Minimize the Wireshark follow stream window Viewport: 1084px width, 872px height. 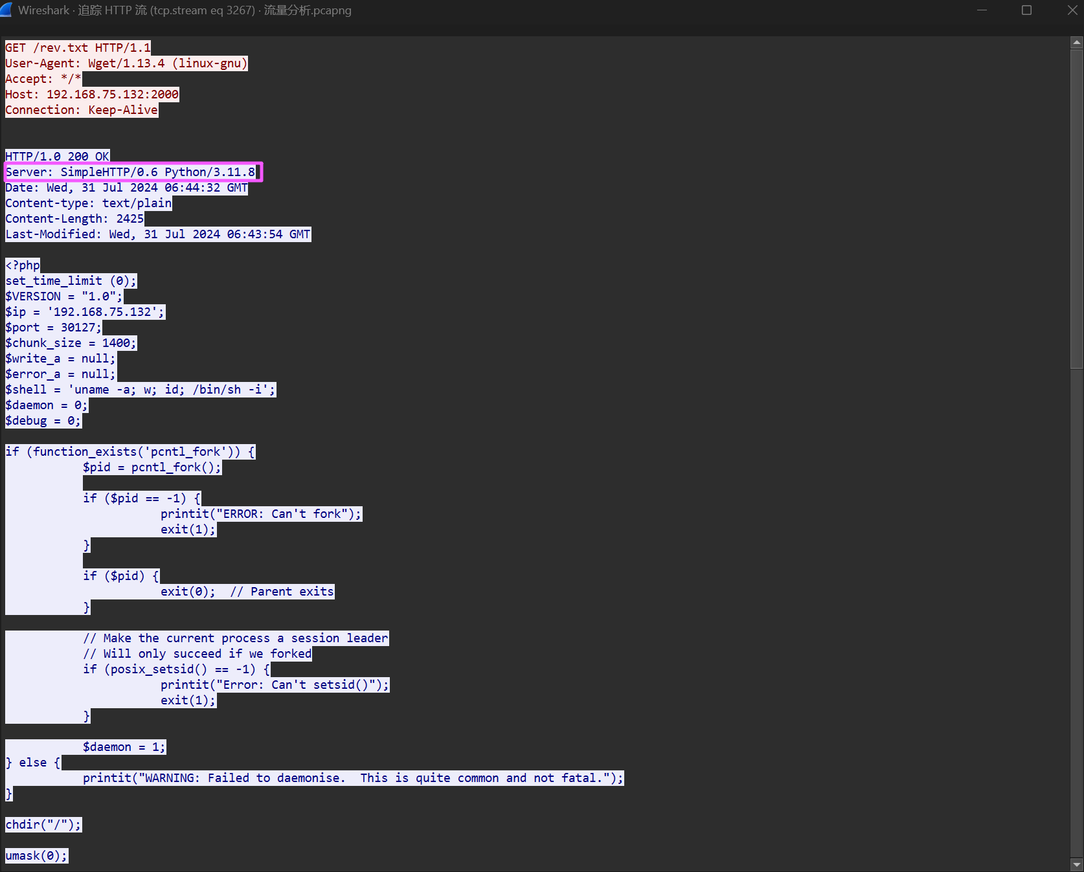click(982, 10)
